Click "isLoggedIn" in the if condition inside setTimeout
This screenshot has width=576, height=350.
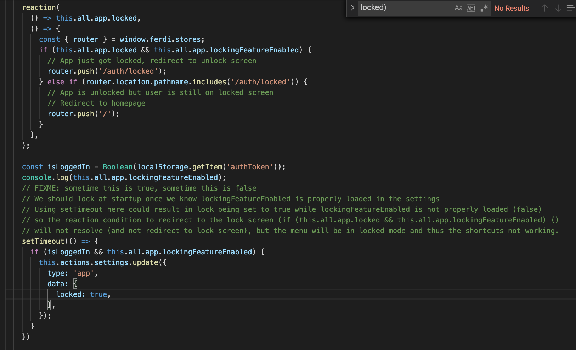[69, 252]
